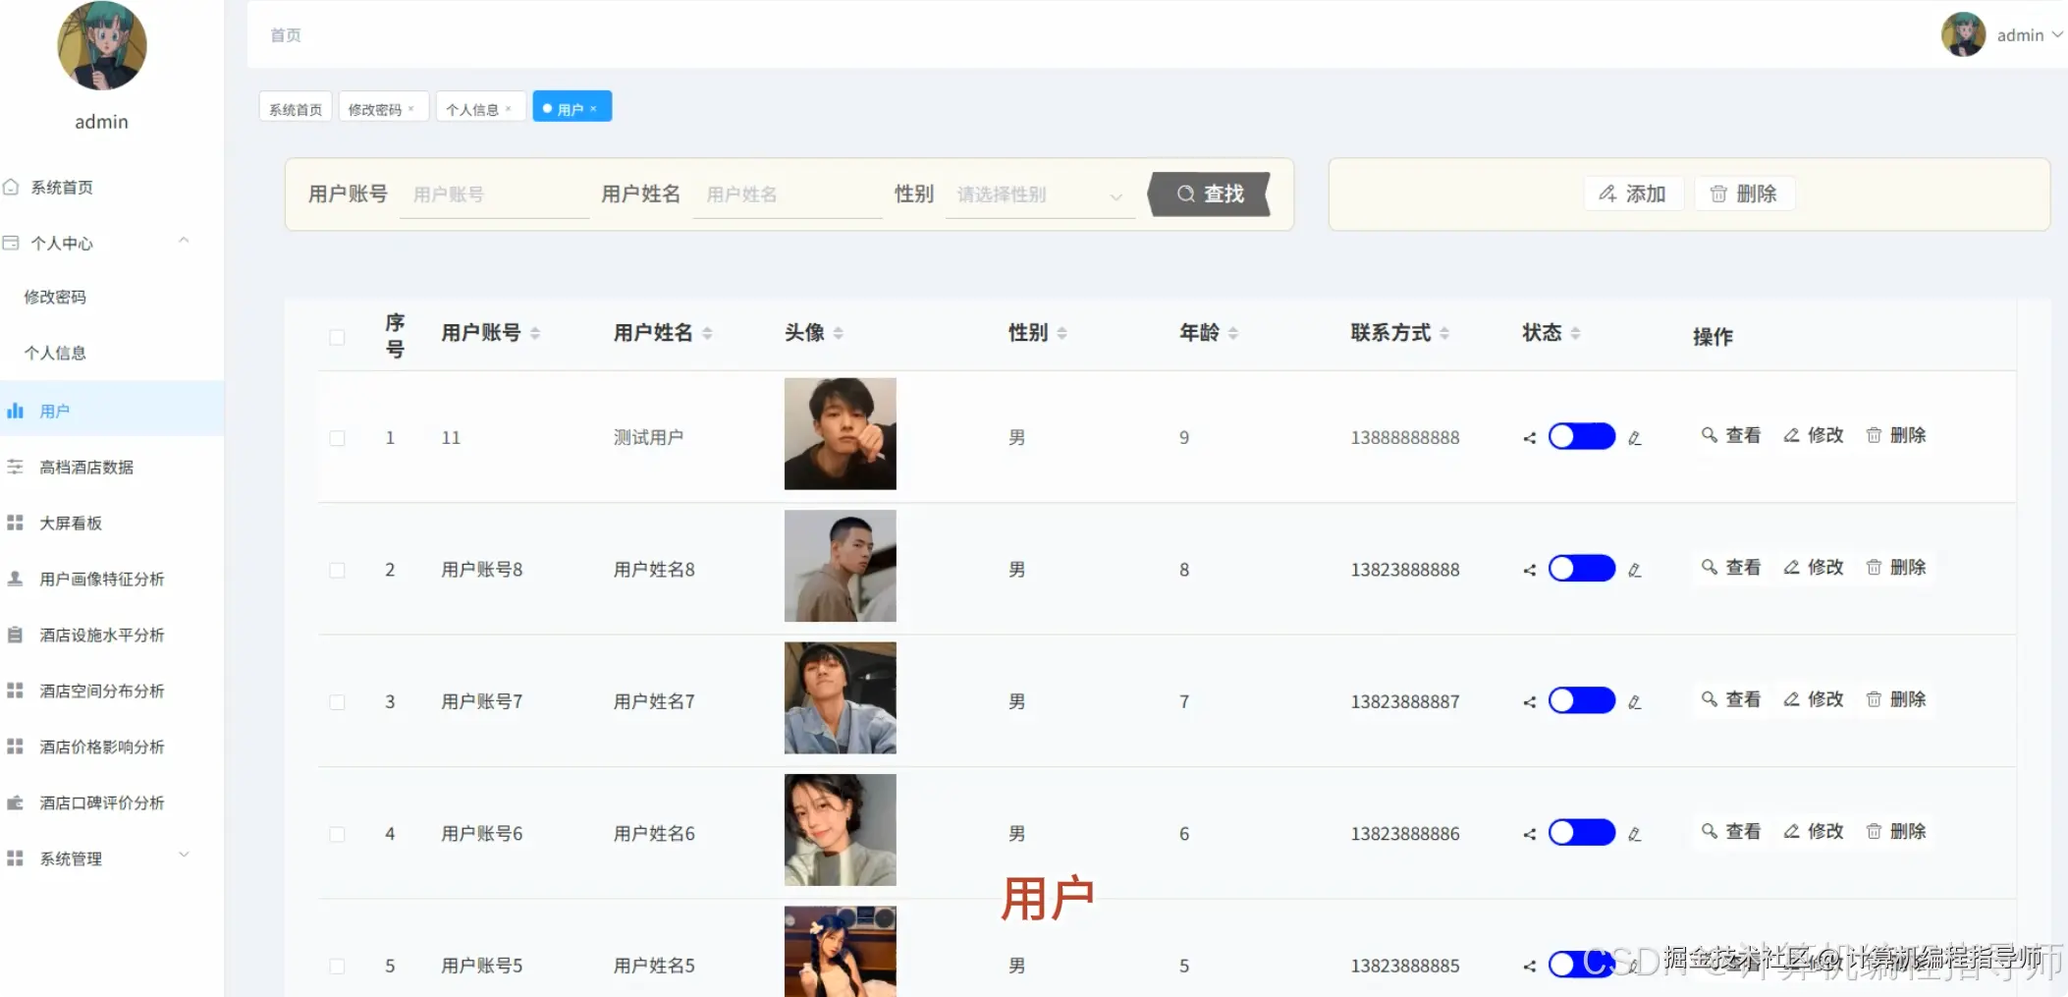Click the 添加 button
Image resolution: width=2068 pixels, height=997 pixels.
pos(1632,194)
